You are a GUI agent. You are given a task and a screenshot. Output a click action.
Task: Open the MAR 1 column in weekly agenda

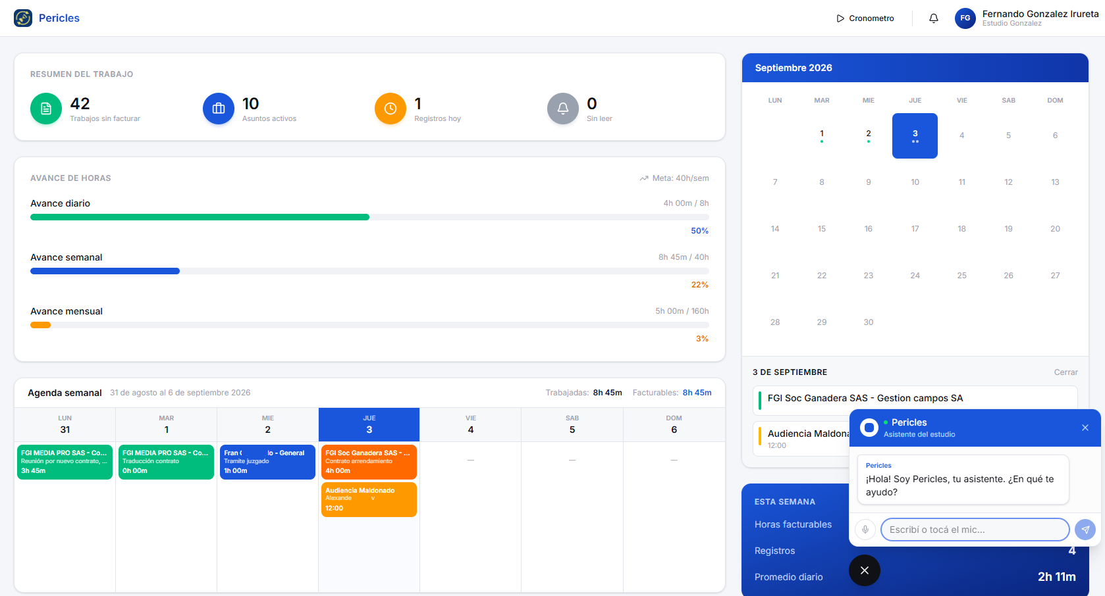click(x=167, y=424)
